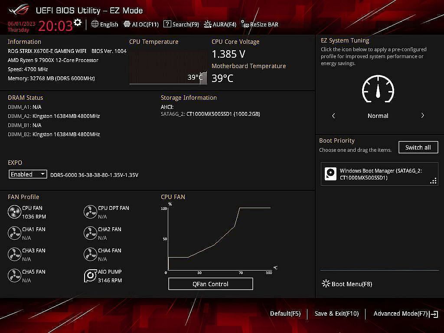Click the settings gear next to the clock
Image resolution: width=444 pixels, height=333 pixels.
tap(78, 23)
